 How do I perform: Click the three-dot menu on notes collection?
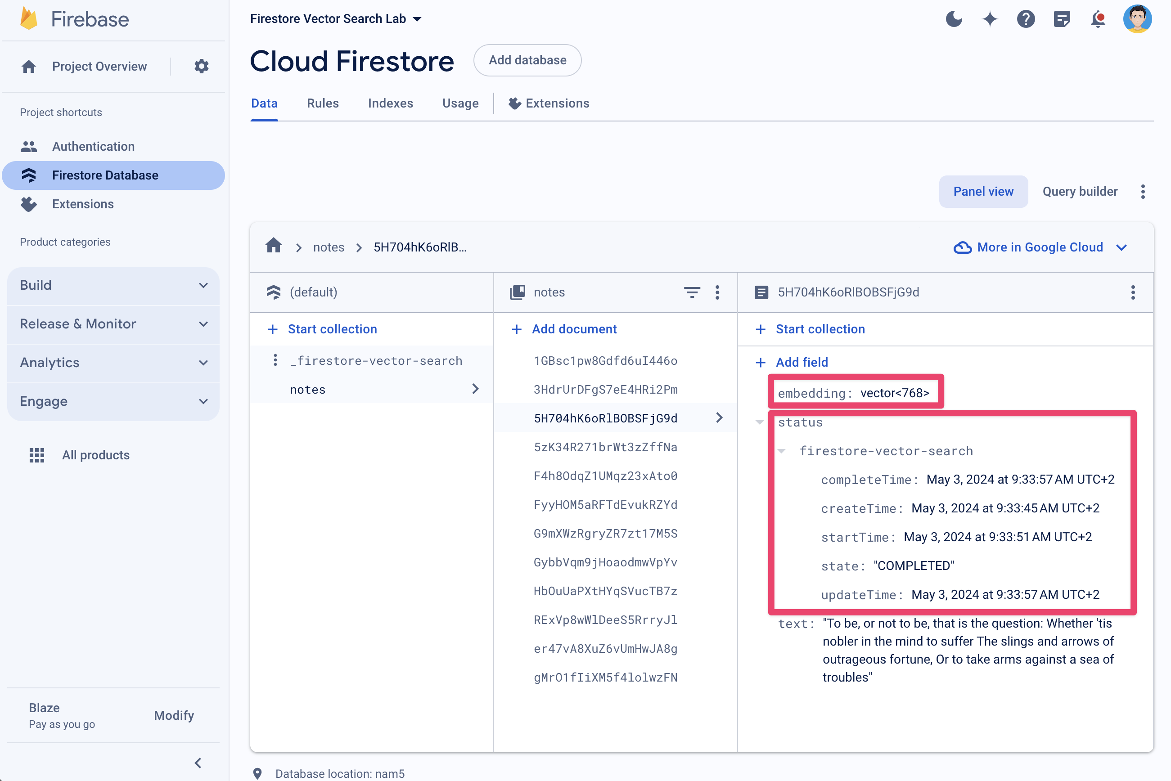click(719, 292)
